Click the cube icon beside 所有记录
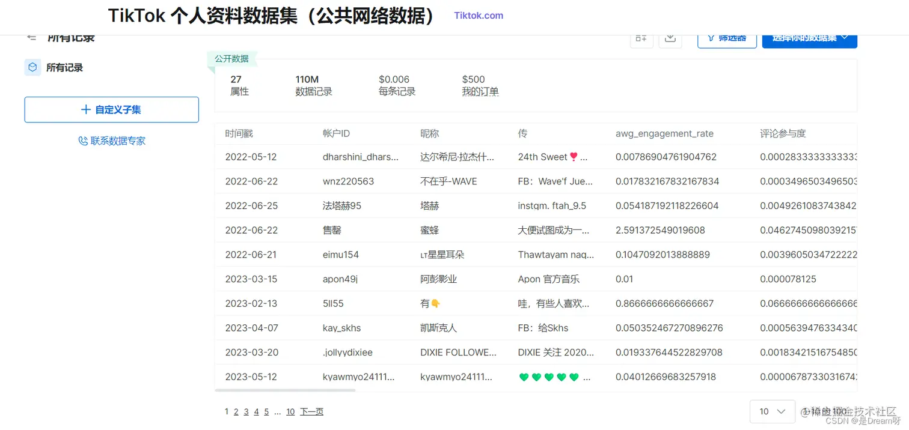The width and height of the screenshot is (909, 430). (32, 67)
